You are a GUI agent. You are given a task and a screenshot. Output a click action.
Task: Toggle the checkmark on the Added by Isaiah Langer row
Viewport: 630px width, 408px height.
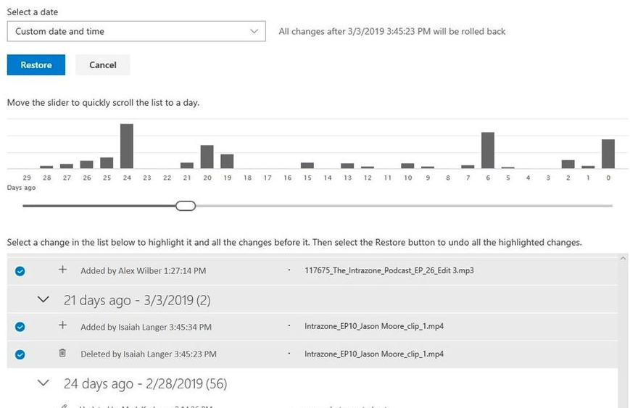(20, 327)
